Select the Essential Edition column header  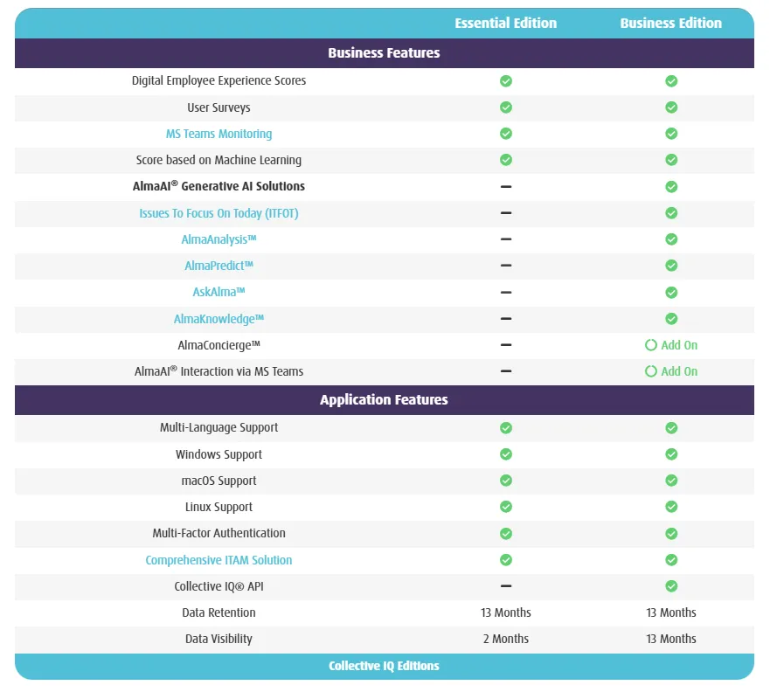[x=506, y=24]
